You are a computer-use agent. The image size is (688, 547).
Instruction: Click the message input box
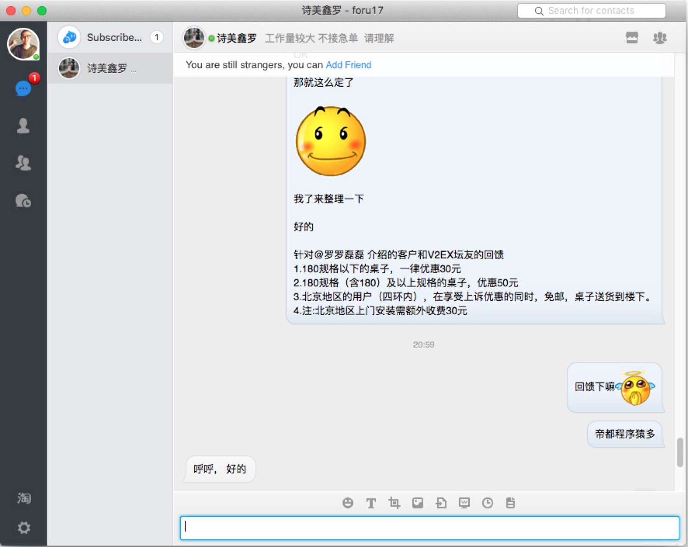pyautogui.click(x=429, y=528)
